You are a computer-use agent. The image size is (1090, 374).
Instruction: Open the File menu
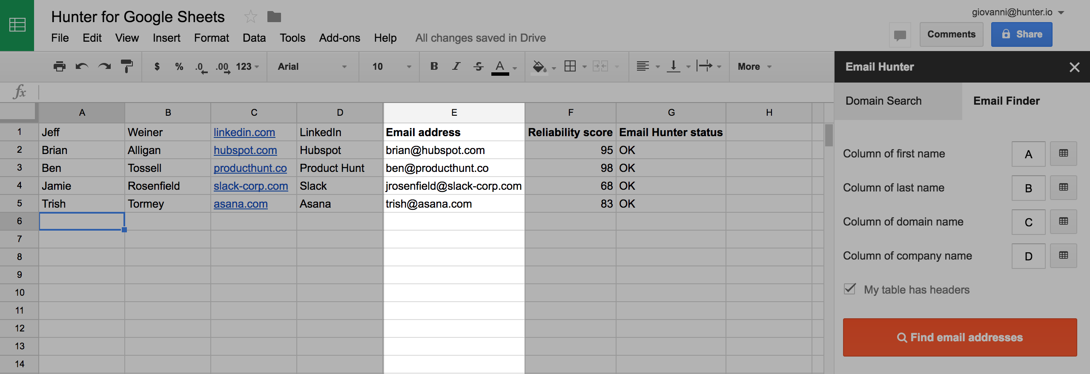pos(60,38)
